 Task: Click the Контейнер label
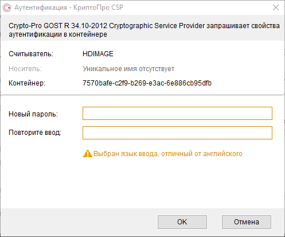(x=27, y=83)
